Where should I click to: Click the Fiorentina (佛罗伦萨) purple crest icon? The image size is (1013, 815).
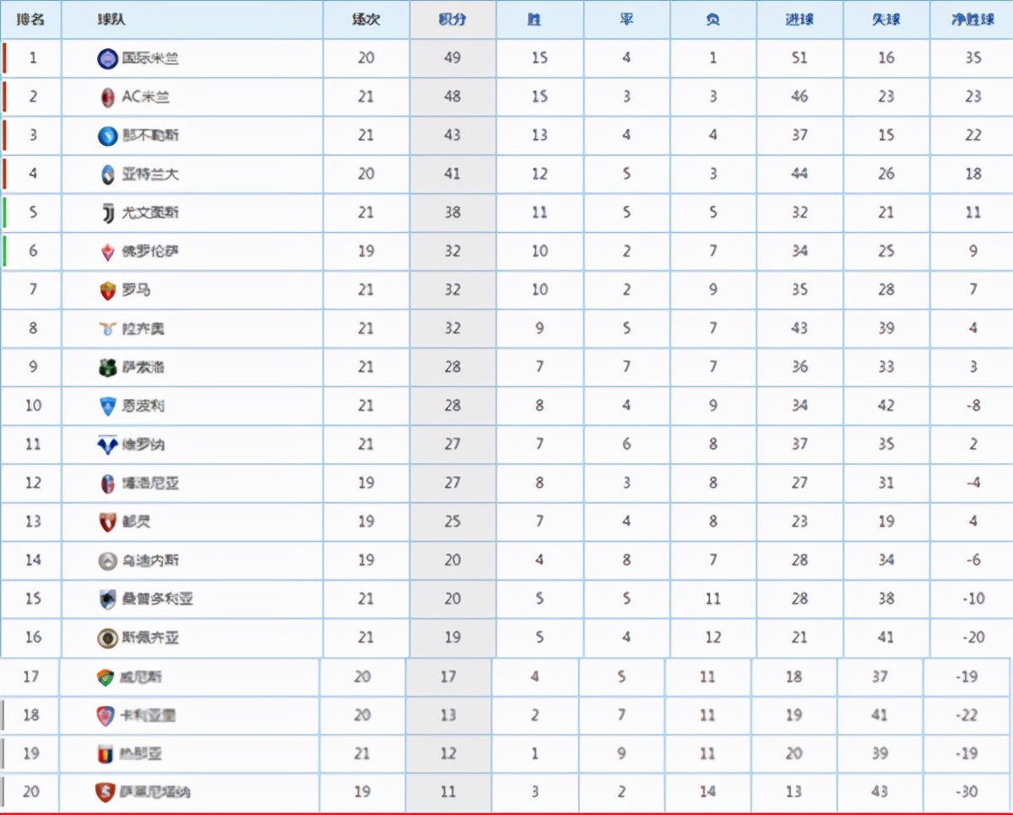[x=107, y=251]
